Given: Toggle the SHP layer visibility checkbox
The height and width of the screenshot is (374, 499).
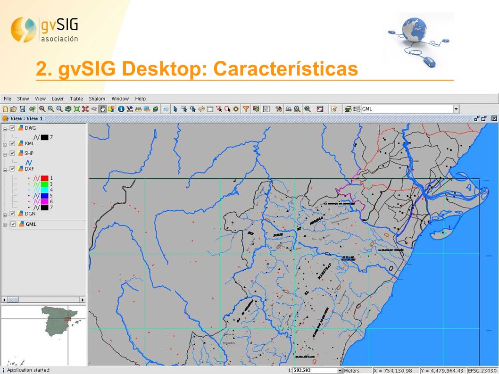Looking at the screenshot, I should 12,153.
